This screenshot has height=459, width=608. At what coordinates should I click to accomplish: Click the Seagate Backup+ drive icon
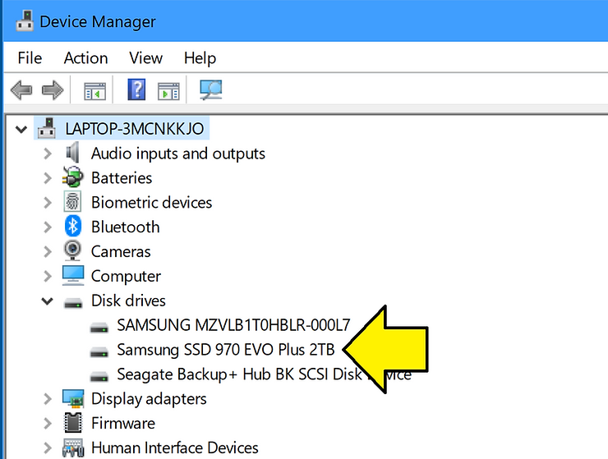[99, 376]
